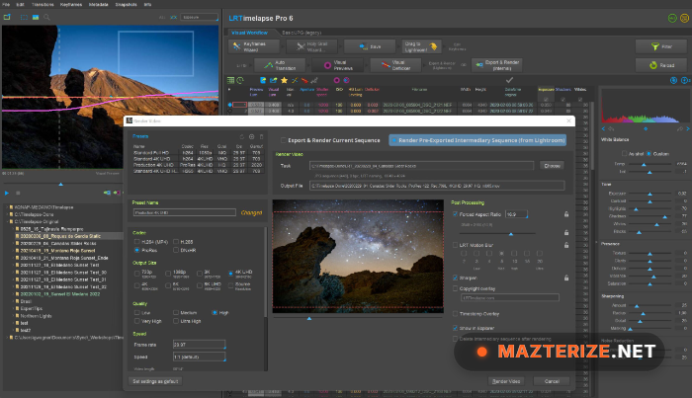Open the File menu

[6, 4]
